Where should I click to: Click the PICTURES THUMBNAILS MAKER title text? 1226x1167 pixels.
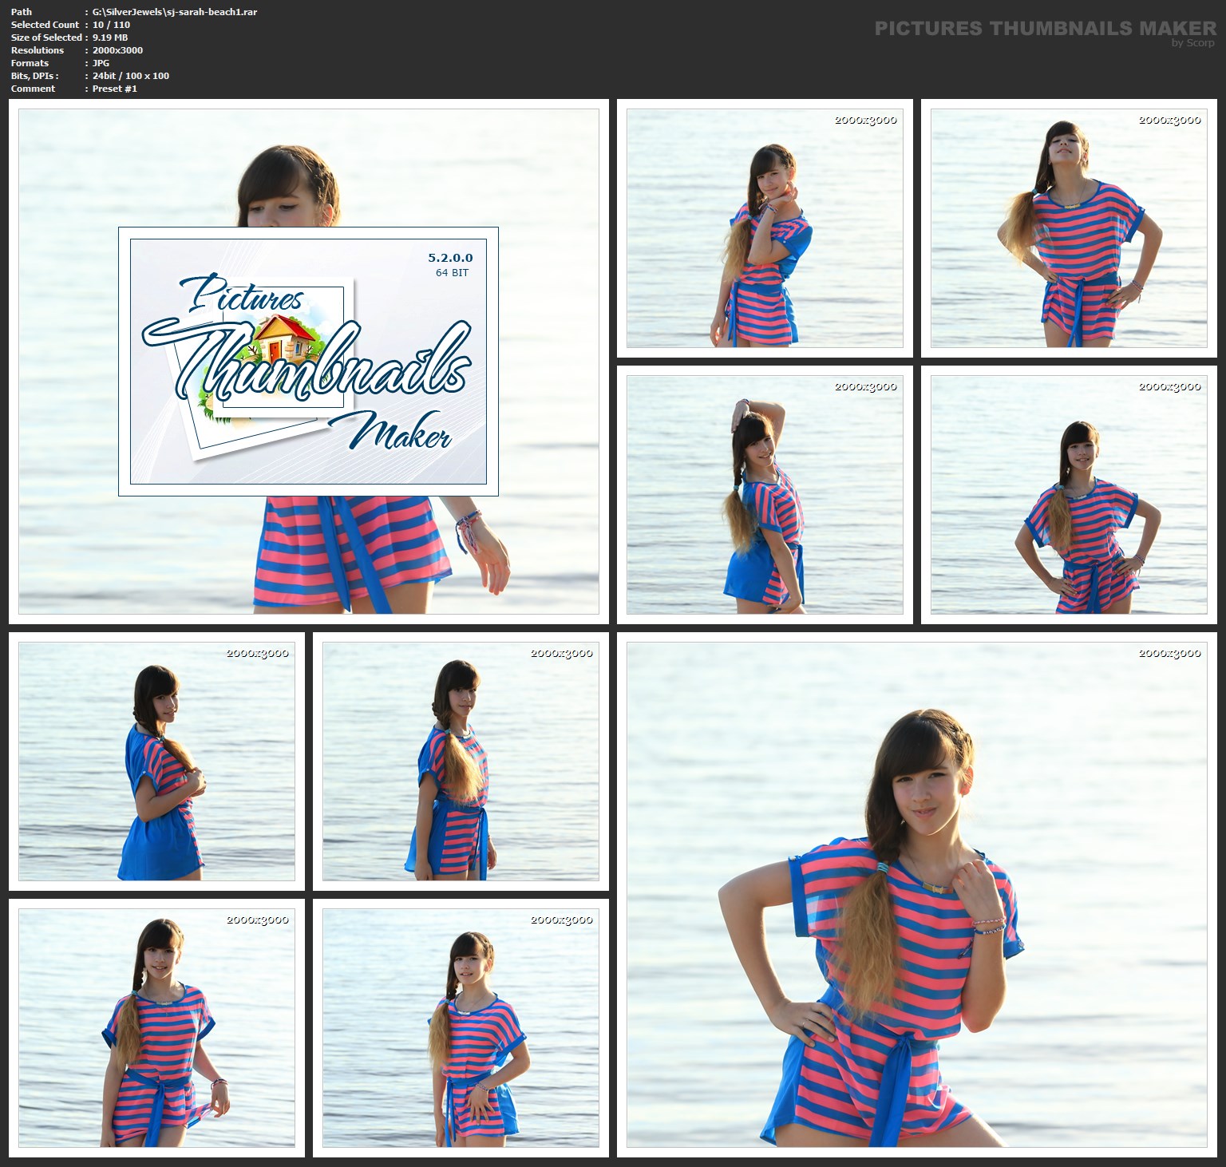tap(1046, 29)
